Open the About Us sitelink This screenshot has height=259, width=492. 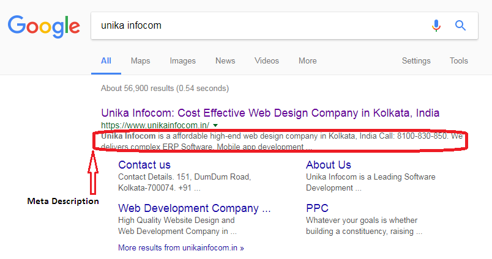click(329, 165)
